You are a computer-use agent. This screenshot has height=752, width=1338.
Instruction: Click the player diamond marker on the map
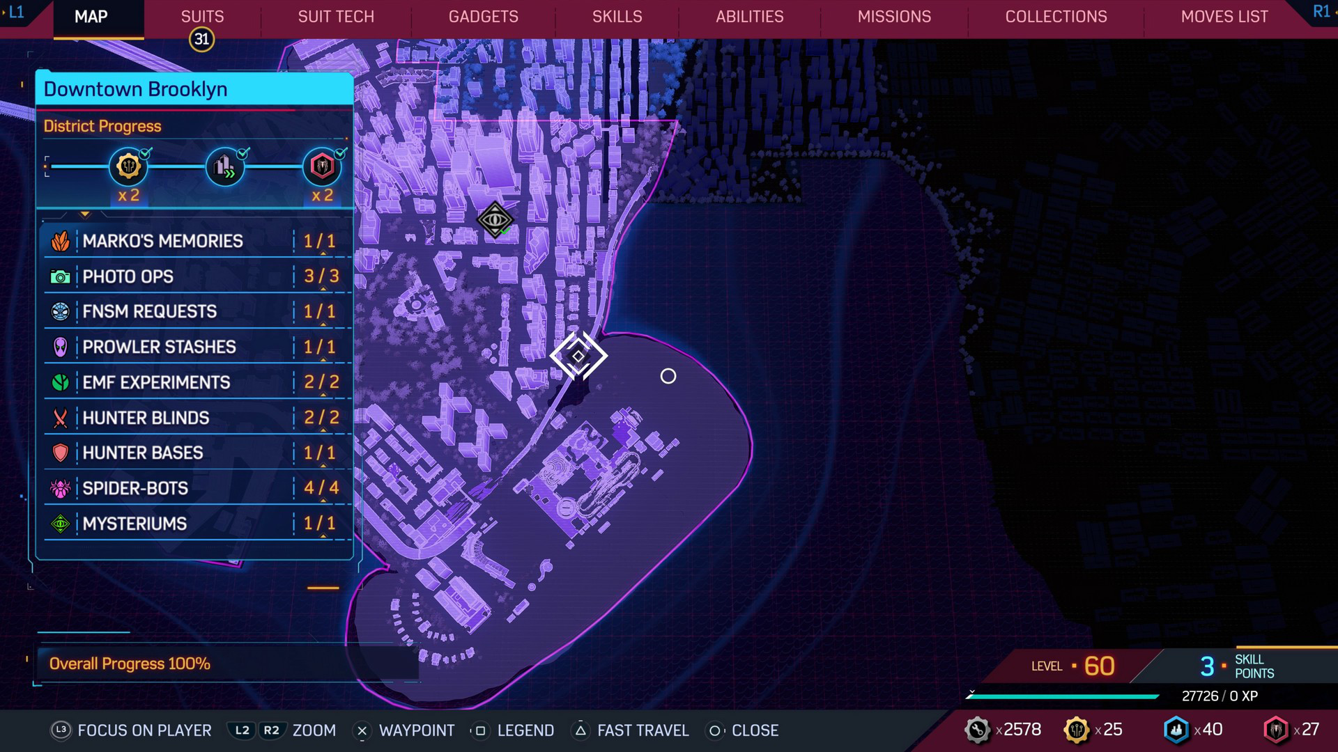(x=578, y=356)
